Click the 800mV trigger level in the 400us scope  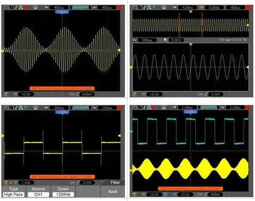pos(87,94)
